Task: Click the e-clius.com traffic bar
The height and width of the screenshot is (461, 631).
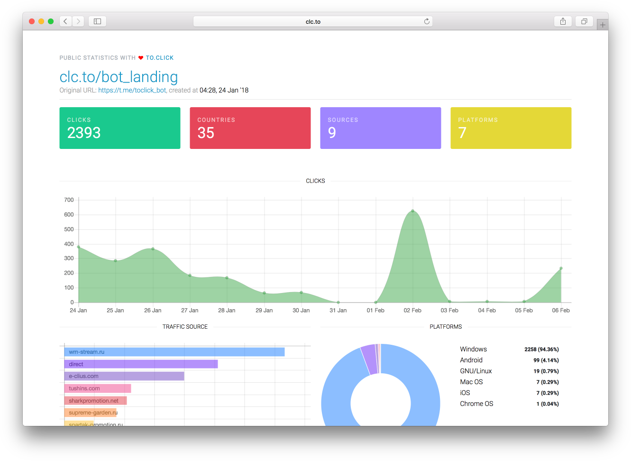Action: pyautogui.click(x=124, y=376)
